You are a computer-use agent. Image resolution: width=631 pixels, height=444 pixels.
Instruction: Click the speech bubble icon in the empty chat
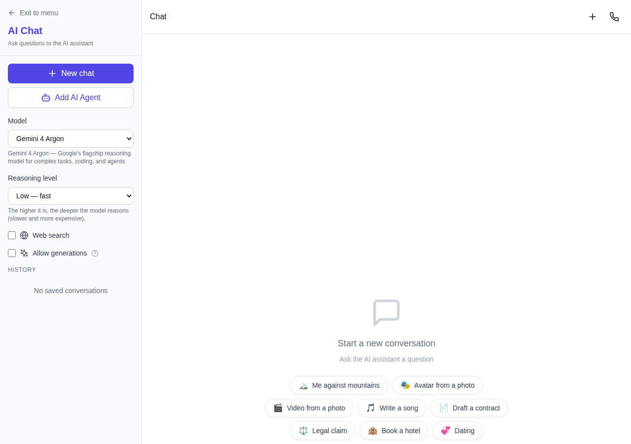386,313
